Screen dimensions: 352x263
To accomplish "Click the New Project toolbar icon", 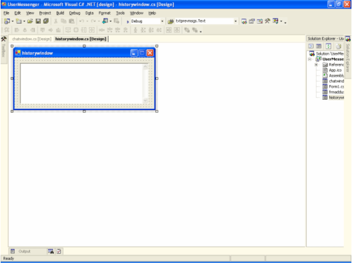I will pyautogui.click(x=7, y=21).
